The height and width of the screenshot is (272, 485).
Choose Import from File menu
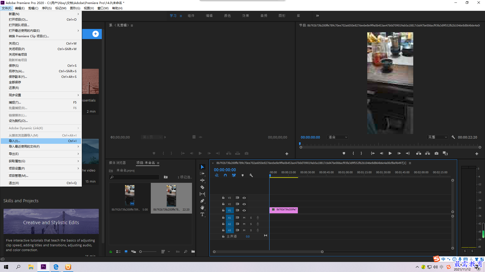pyautogui.click(x=41, y=141)
